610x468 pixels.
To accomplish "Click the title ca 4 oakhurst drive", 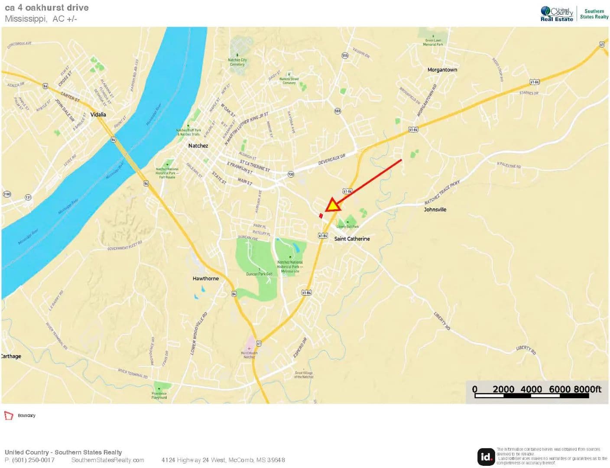I will 47,7.
